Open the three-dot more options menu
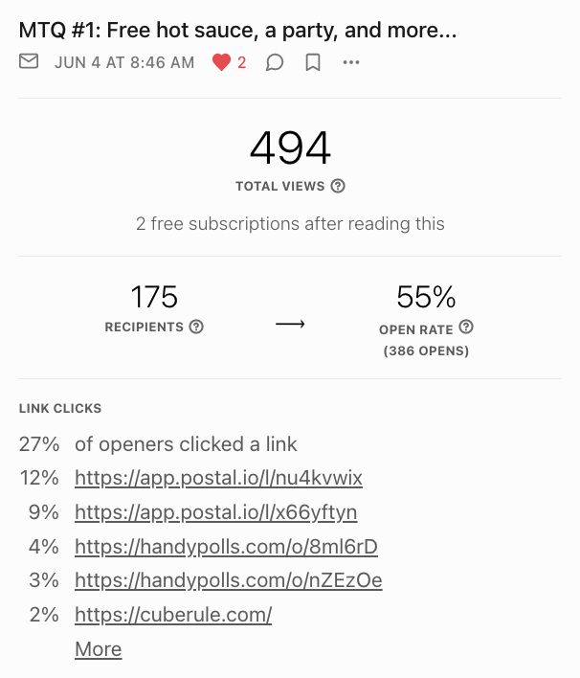The height and width of the screenshot is (678, 580). (351, 62)
